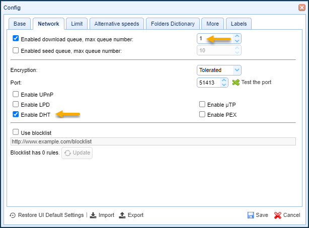Uncheck Enable DHT checkbox
The width and height of the screenshot is (309, 228).
16,114
